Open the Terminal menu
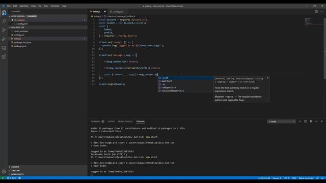Screen dimensions: 326x183 pyautogui.click(x=55, y=6)
